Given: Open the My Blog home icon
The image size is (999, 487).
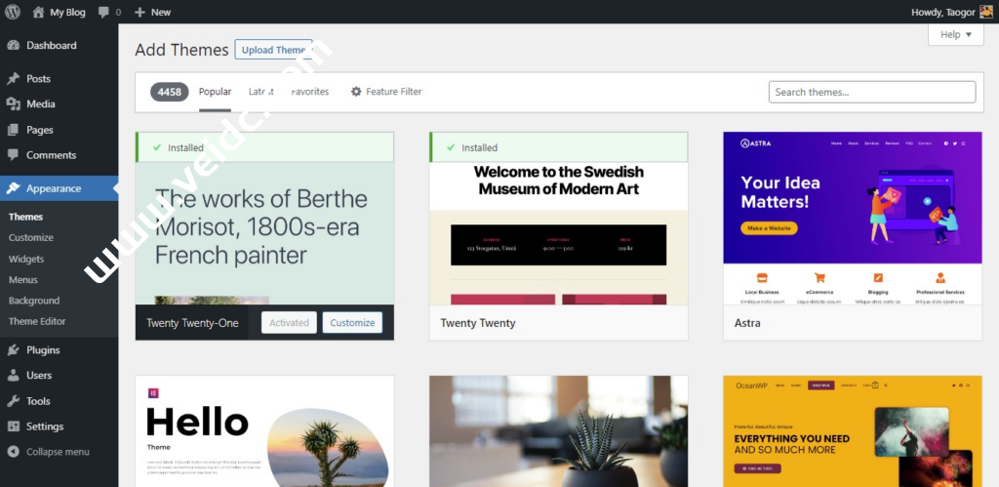Looking at the screenshot, I should click(x=38, y=12).
